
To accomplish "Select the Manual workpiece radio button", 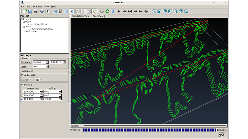I will [22, 84].
